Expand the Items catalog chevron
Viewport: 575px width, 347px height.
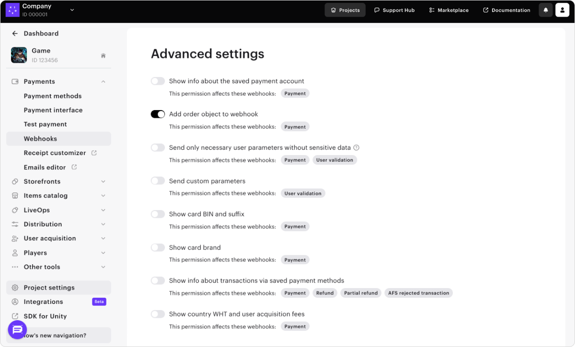(103, 196)
